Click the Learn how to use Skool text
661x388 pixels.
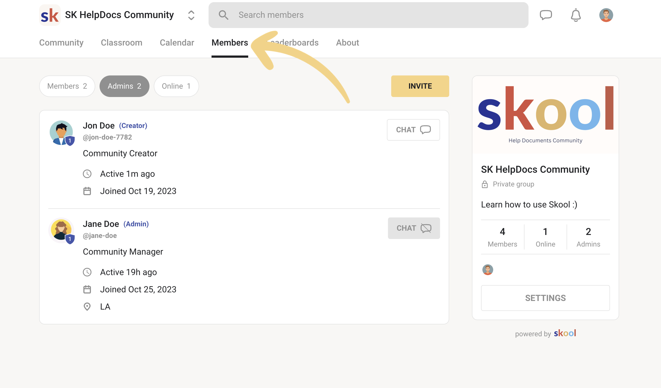[529, 205]
